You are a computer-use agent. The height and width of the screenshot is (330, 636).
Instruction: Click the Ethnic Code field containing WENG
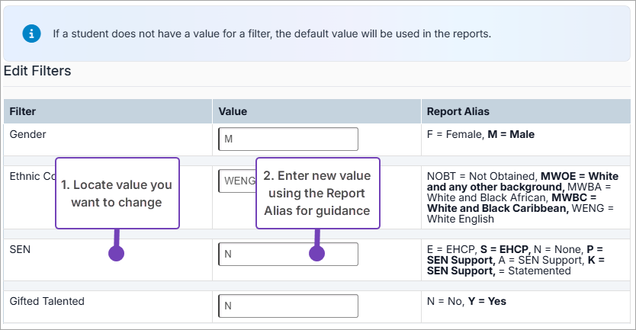click(x=236, y=181)
